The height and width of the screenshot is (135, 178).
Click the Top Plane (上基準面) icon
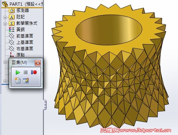[x=12, y=42]
